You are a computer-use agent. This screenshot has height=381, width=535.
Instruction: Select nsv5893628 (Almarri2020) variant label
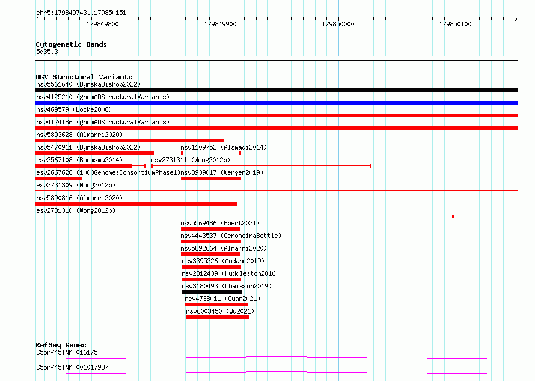[79, 135]
